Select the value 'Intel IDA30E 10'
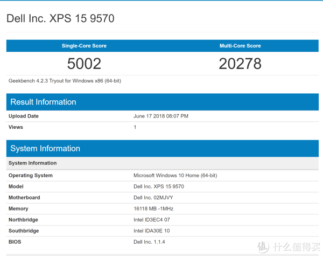323x256 pixels. [x=152, y=231]
